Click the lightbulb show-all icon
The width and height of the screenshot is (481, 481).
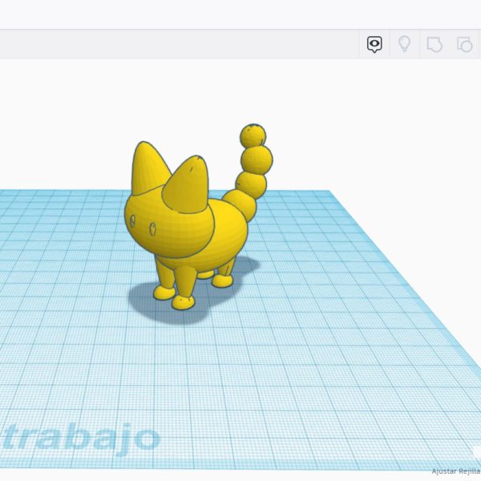pyautogui.click(x=404, y=44)
